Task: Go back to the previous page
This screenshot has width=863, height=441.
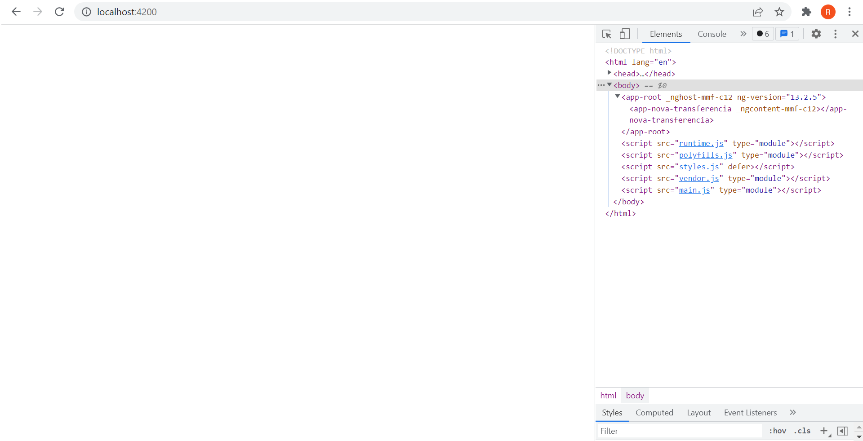Action: 16,12
